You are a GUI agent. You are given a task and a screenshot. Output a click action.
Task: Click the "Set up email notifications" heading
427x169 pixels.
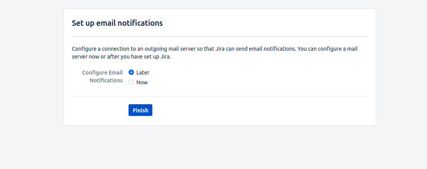pyautogui.click(x=117, y=23)
